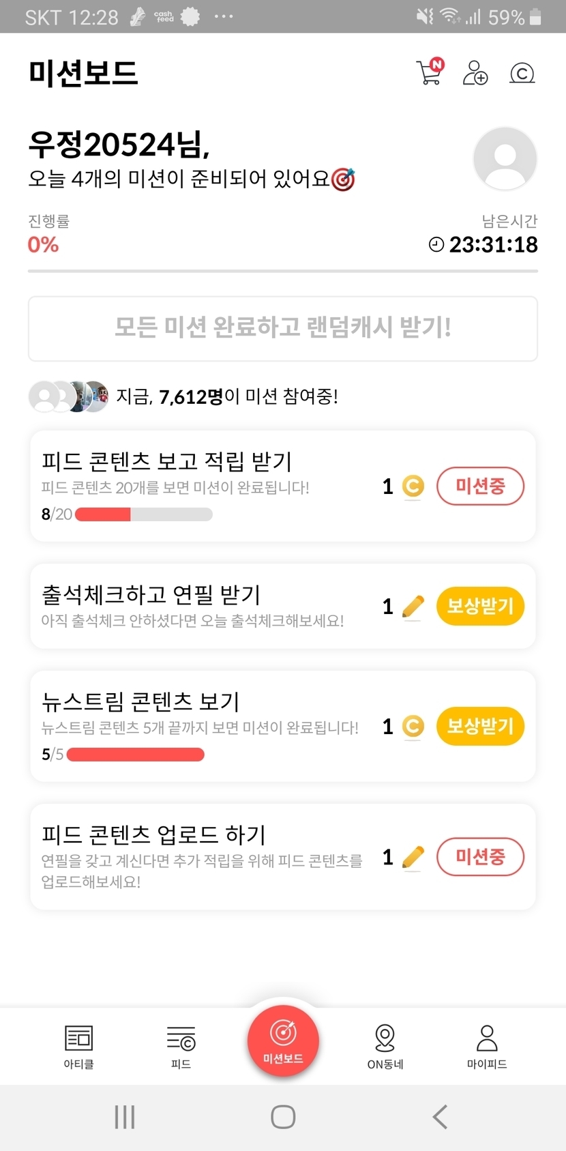Switch to the 아티클 tab
Screen dimensions: 566x1151
coord(79,1046)
